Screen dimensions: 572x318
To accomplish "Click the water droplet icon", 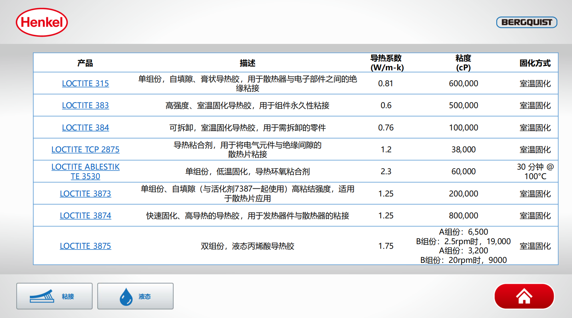I will click(126, 296).
